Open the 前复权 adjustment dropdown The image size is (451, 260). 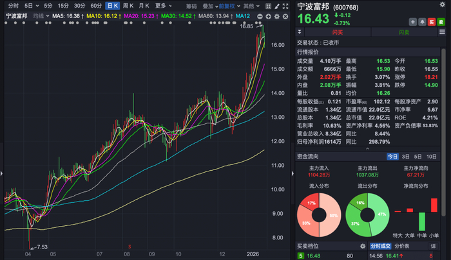(226, 5)
